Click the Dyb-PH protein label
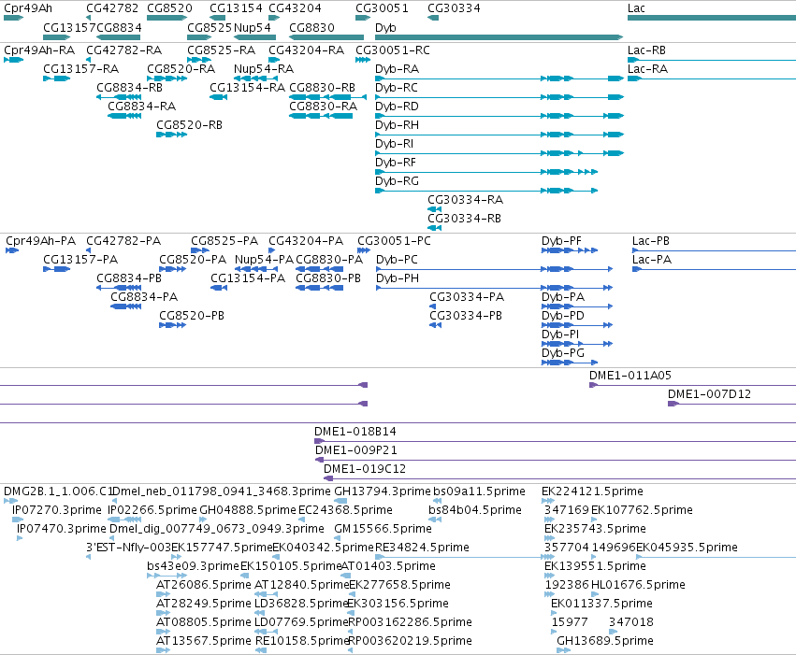The height and width of the screenshot is (655, 796). tap(398, 278)
